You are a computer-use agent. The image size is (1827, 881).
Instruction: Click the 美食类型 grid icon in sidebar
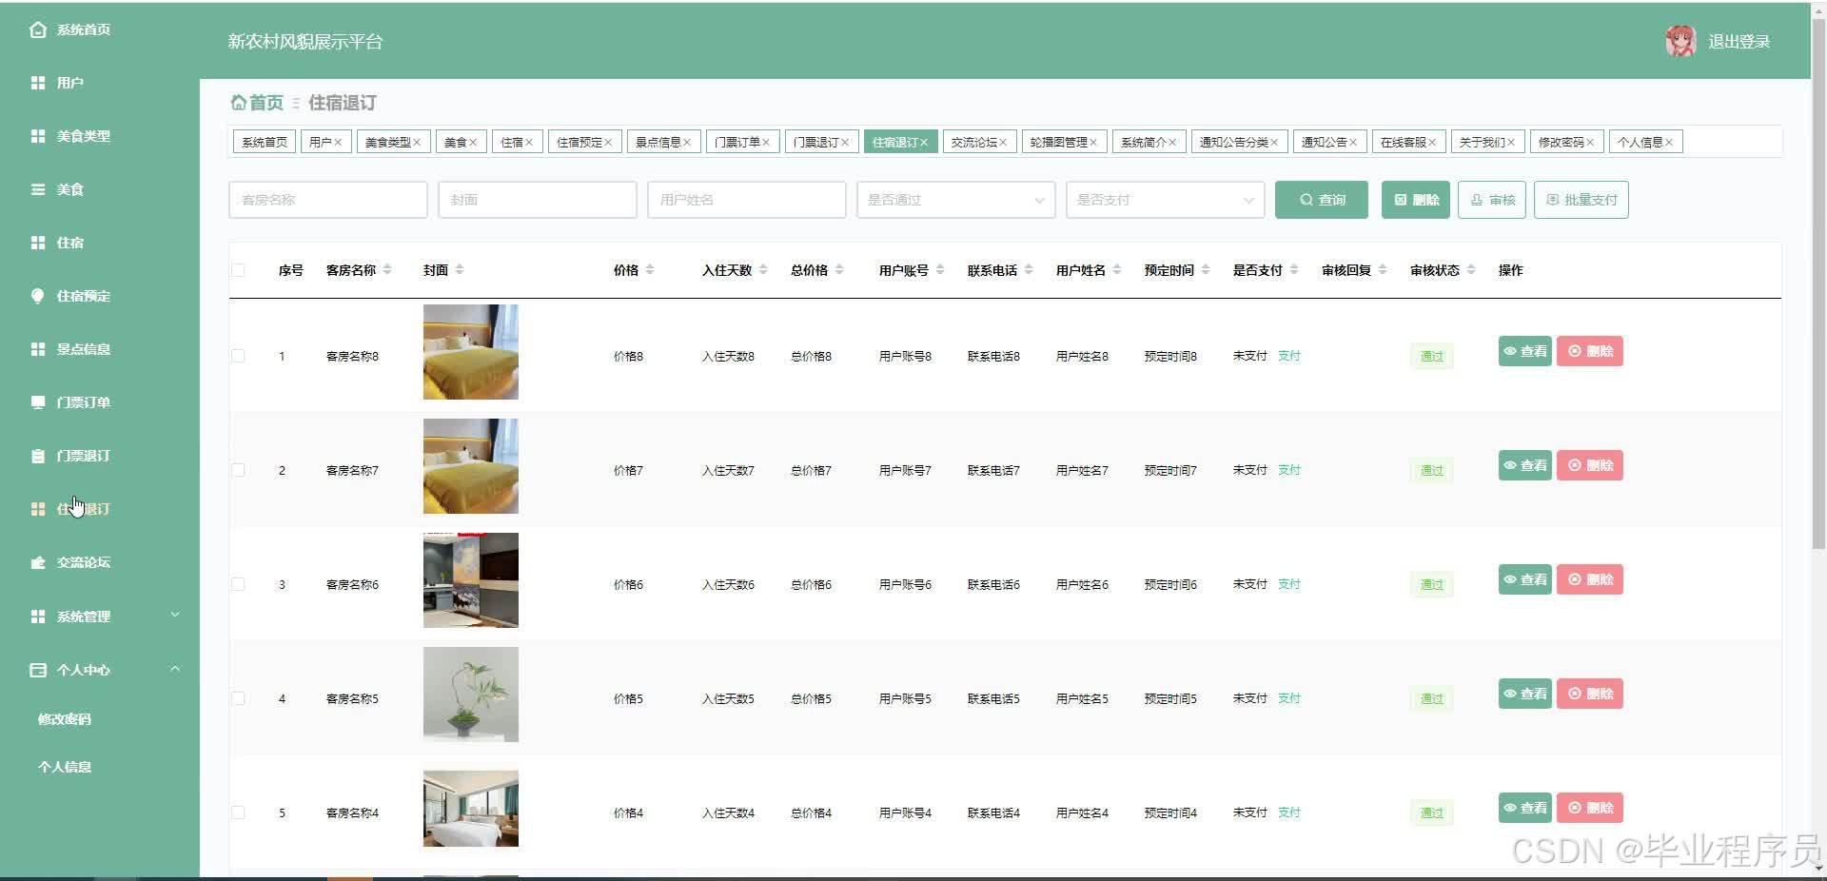tap(38, 136)
